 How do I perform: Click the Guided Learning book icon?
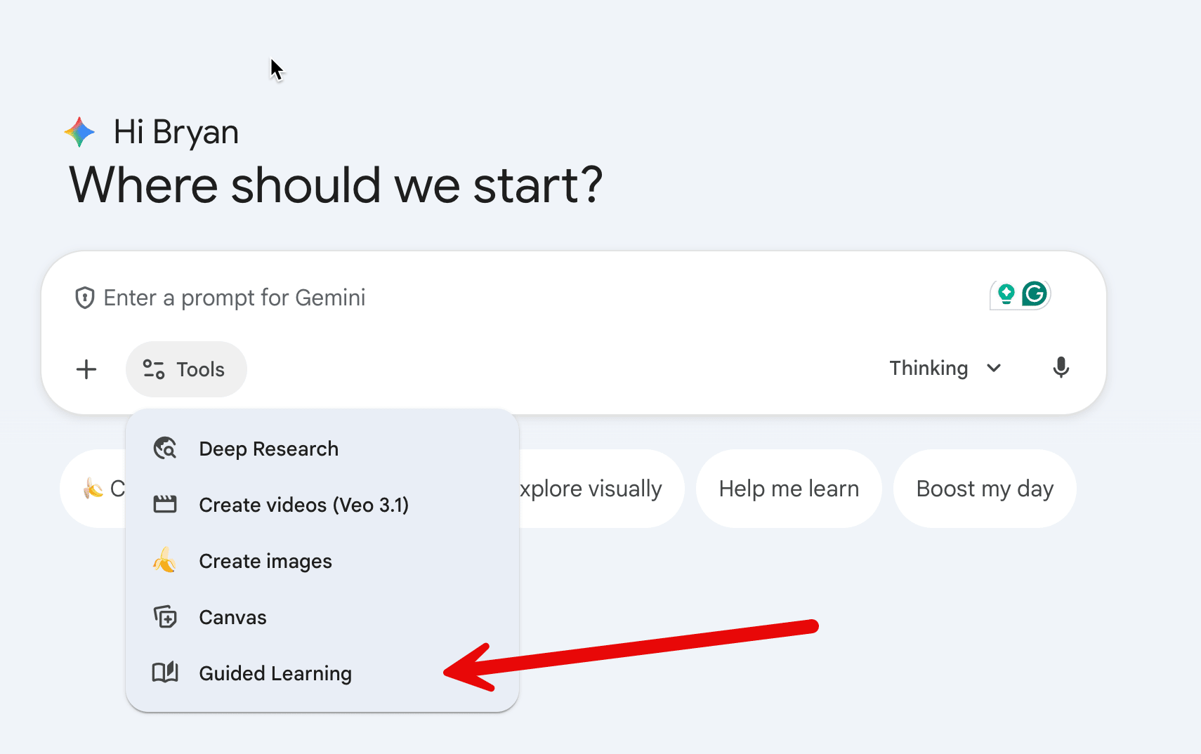pyautogui.click(x=165, y=673)
